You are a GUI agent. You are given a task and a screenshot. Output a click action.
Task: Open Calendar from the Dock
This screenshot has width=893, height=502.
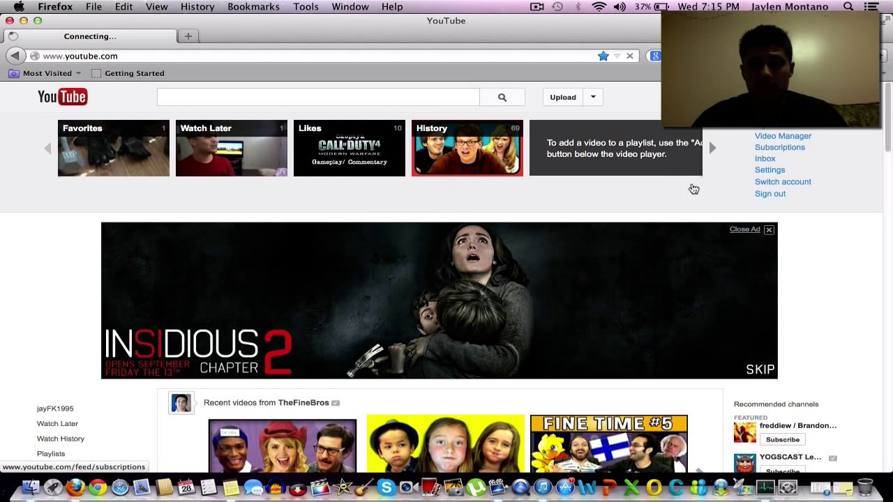point(186,487)
